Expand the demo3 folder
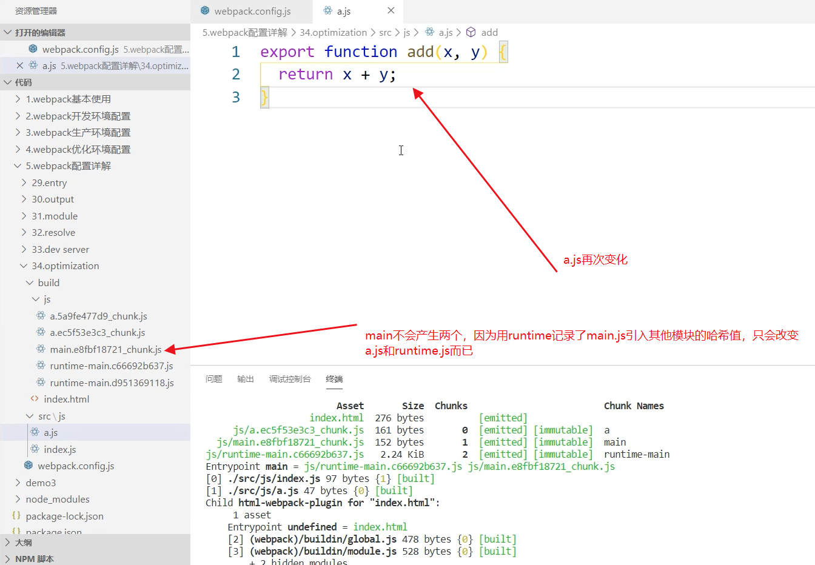The image size is (815, 565). 95,483
